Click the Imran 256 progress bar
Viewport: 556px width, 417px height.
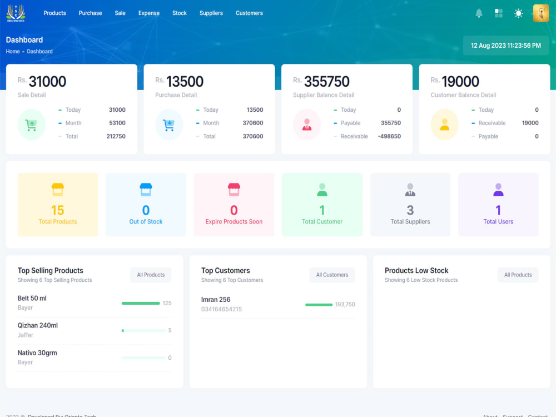point(319,305)
